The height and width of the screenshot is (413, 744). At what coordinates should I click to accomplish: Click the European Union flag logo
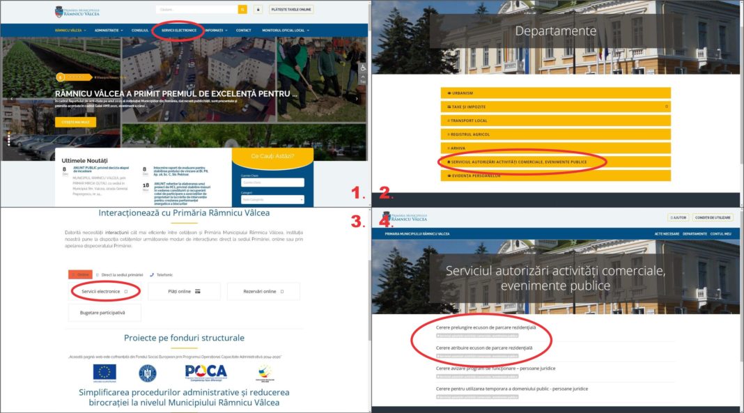104,373
